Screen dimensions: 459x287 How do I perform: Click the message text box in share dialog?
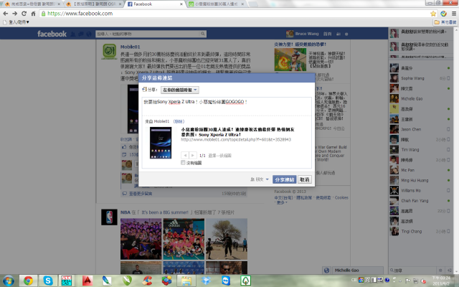(x=227, y=106)
